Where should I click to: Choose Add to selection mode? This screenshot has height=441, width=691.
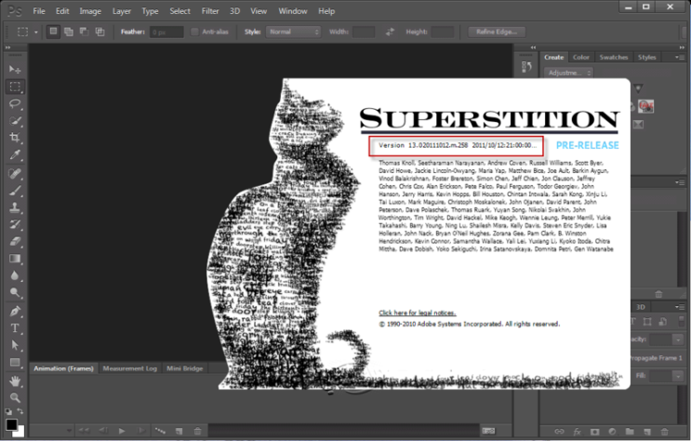pyautogui.click(x=69, y=32)
